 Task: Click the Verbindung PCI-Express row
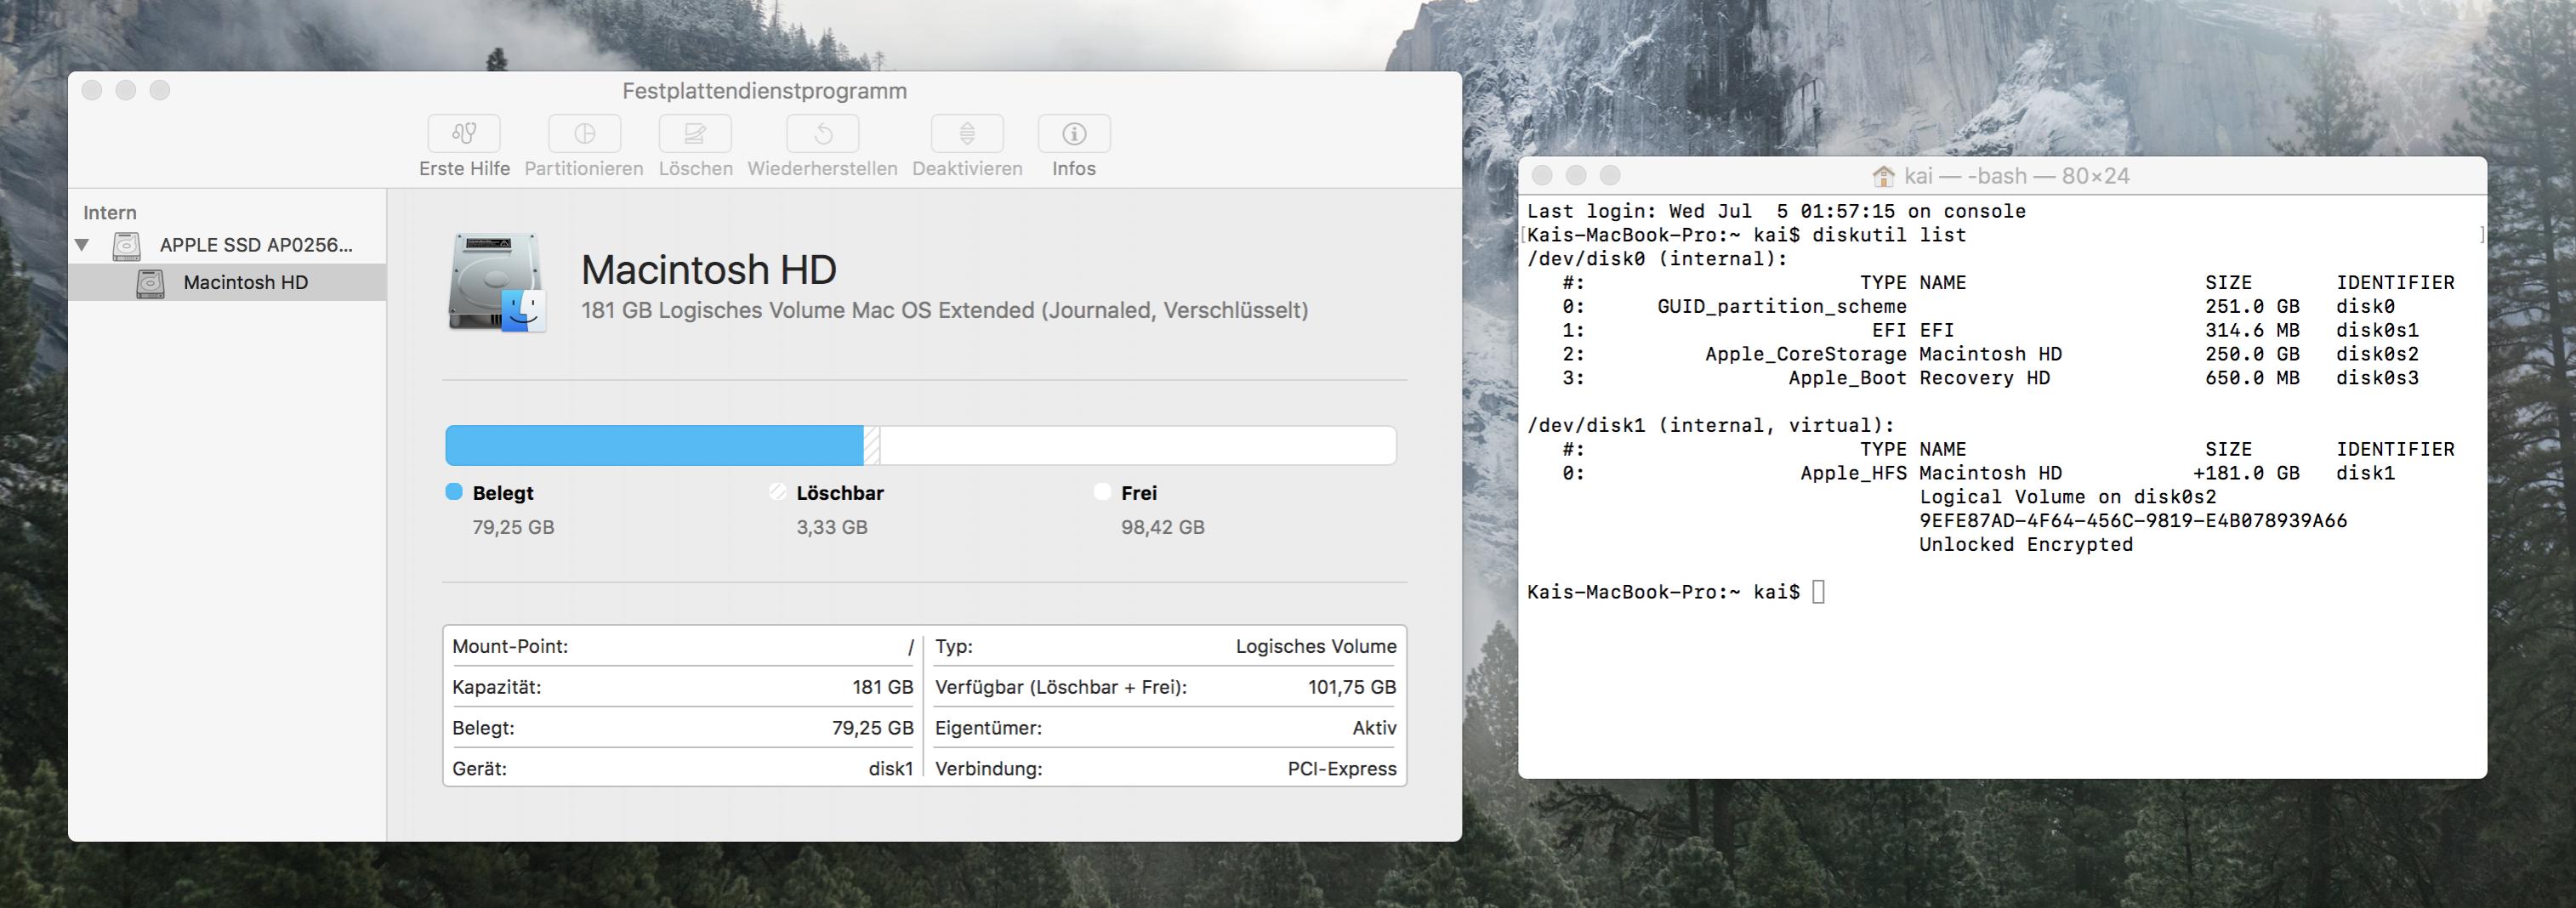tap(1166, 769)
